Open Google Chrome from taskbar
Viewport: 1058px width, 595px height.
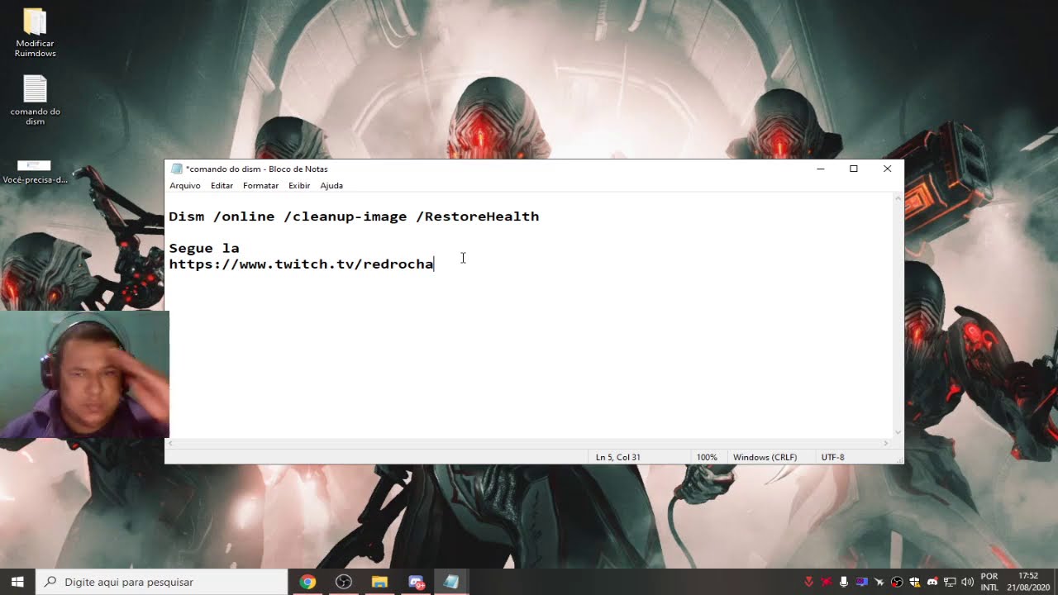[307, 582]
